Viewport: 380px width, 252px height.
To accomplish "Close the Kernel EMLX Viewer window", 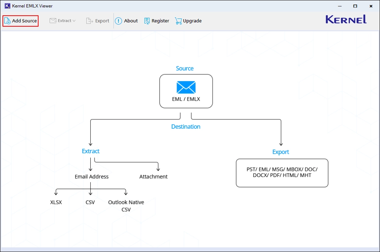I will [x=371, y=6].
